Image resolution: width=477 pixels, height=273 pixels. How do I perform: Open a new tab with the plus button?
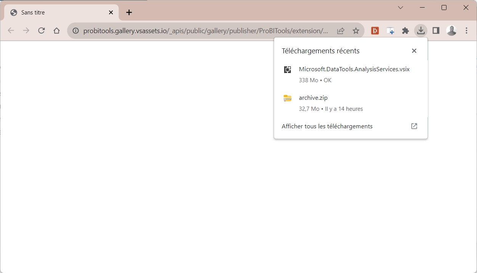pyautogui.click(x=129, y=13)
